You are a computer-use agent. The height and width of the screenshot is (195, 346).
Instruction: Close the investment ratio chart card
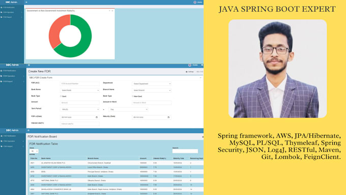pos(112,11)
